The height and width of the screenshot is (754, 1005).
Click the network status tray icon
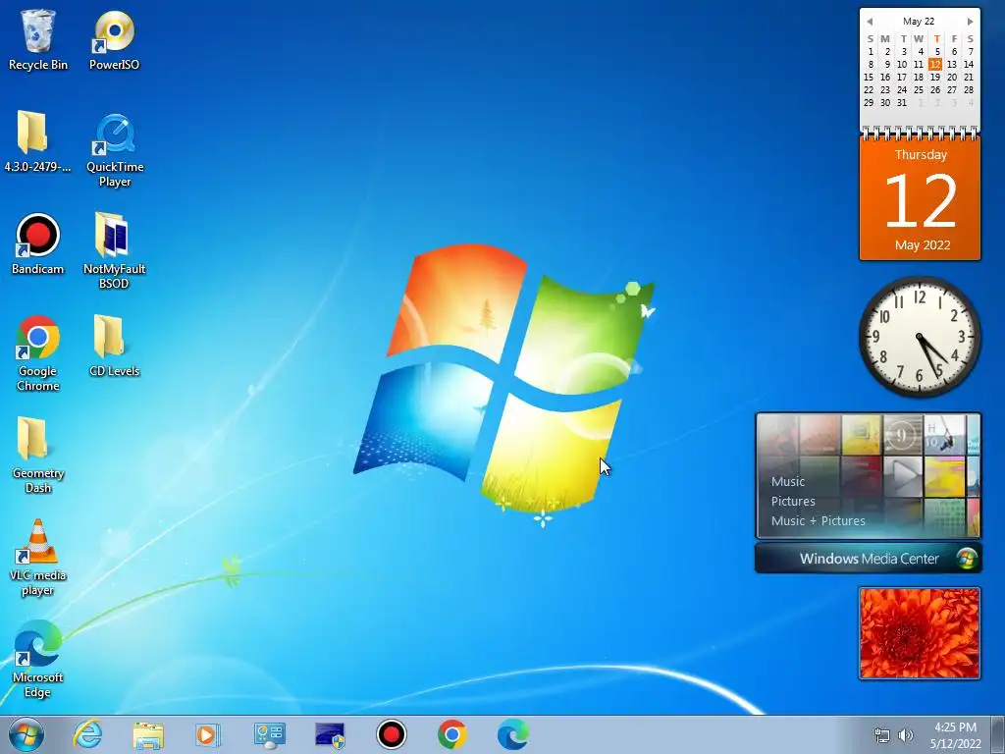click(x=882, y=735)
